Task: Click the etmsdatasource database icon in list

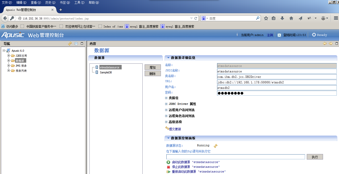Action: point(97,67)
